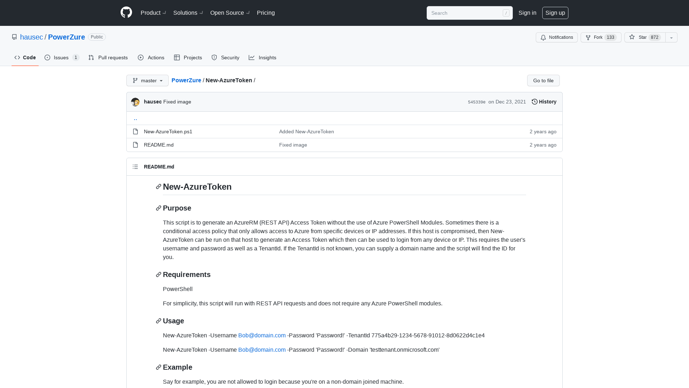Click Sign in
The image size is (689, 388).
(528, 13)
